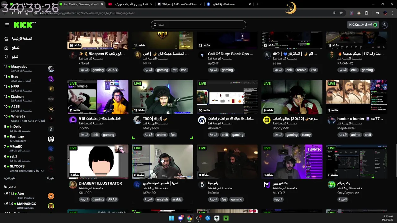
Task: Collapse the sidebar with the show less link
Action: [x=50, y=178]
